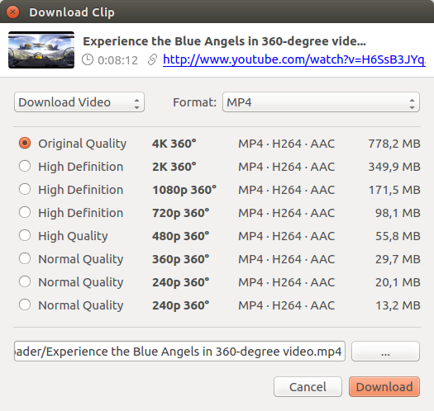Start download with the Download button
Image resolution: width=434 pixels, height=411 pixels.
click(384, 387)
